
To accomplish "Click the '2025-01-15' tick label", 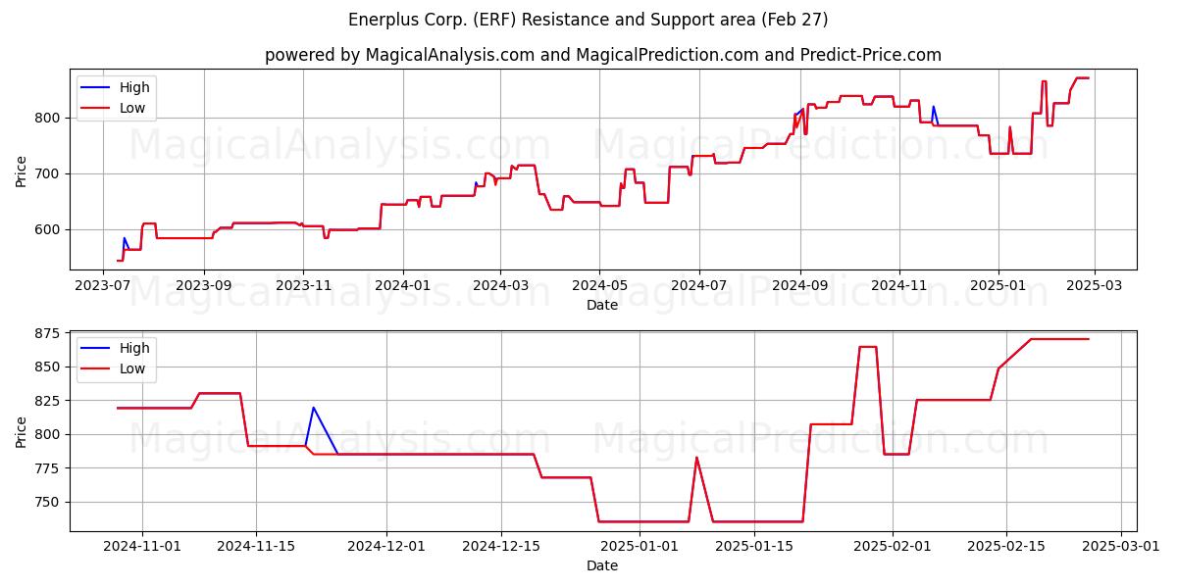I will (754, 547).
